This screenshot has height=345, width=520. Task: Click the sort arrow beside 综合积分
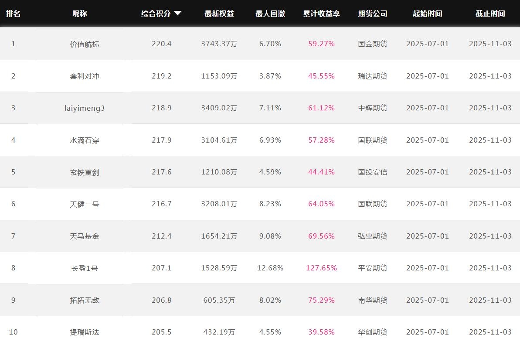(177, 14)
